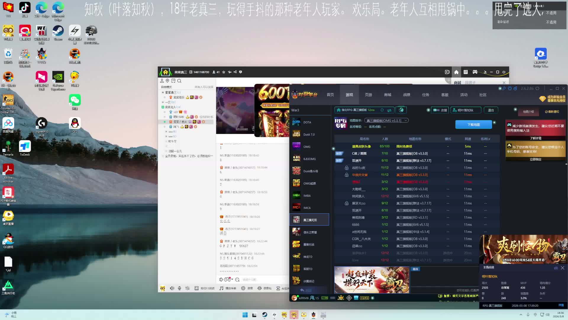Click the search icon above channel list
This screenshot has width=568, height=320.
point(179,81)
